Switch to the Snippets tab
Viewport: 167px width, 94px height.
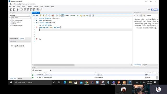tap(145, 65)
